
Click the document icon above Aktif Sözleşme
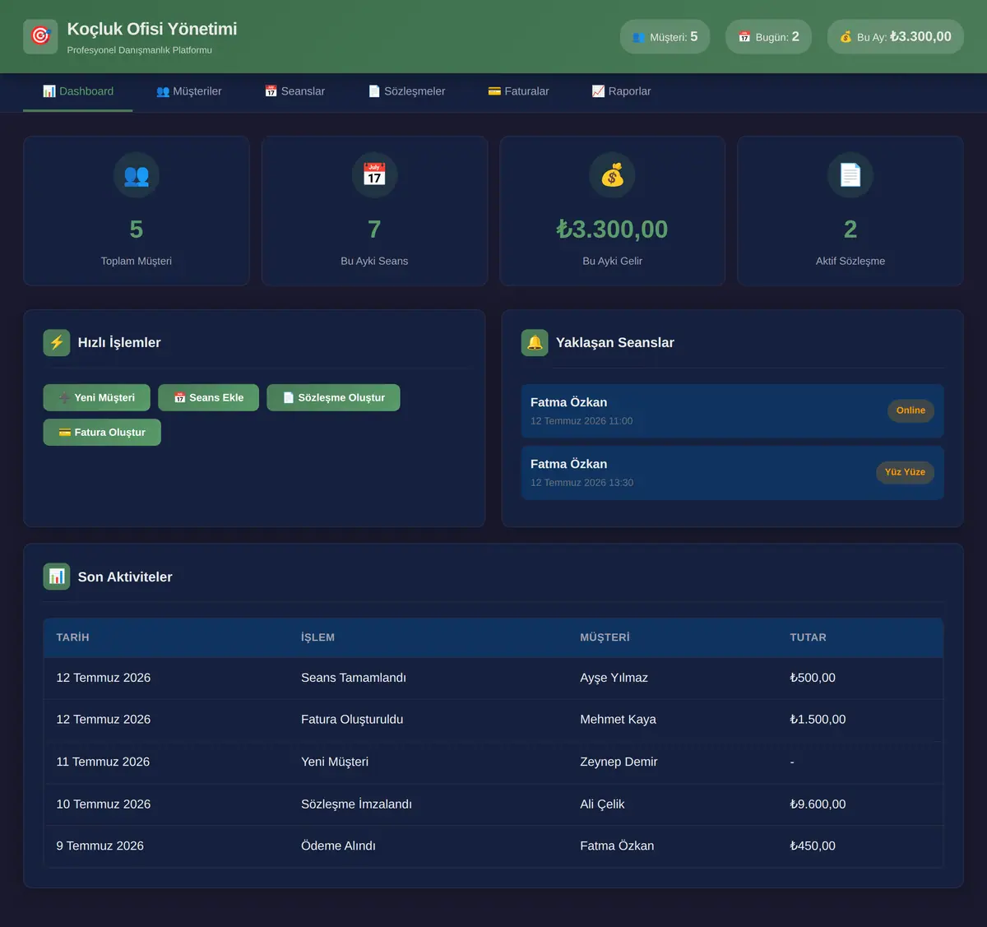click(850, 175)
